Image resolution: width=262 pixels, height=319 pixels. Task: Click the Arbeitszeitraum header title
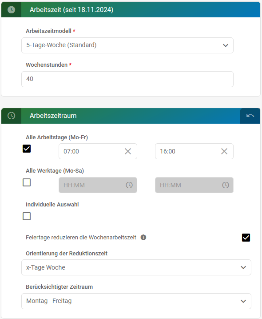53,116
